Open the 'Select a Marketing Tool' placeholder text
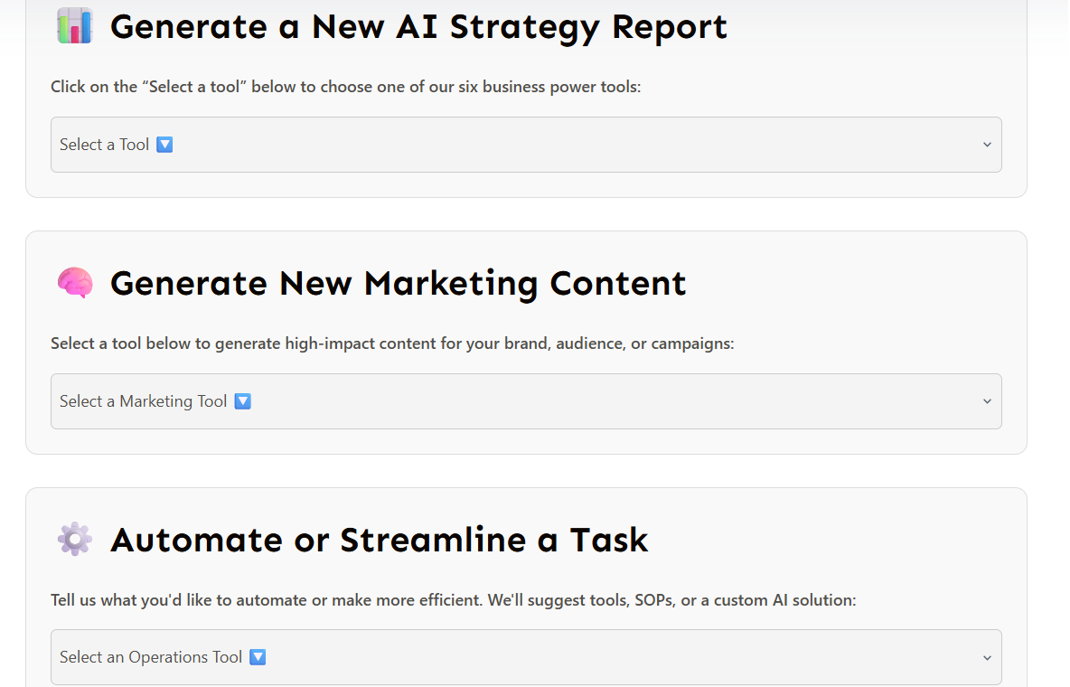The image size is (1070, 687). point(143,401)
